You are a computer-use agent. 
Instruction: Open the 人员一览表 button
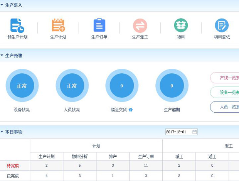click(x=226, y=107)
